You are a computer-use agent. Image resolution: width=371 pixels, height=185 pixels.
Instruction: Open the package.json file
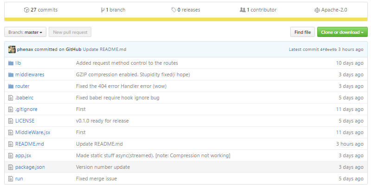30,167
